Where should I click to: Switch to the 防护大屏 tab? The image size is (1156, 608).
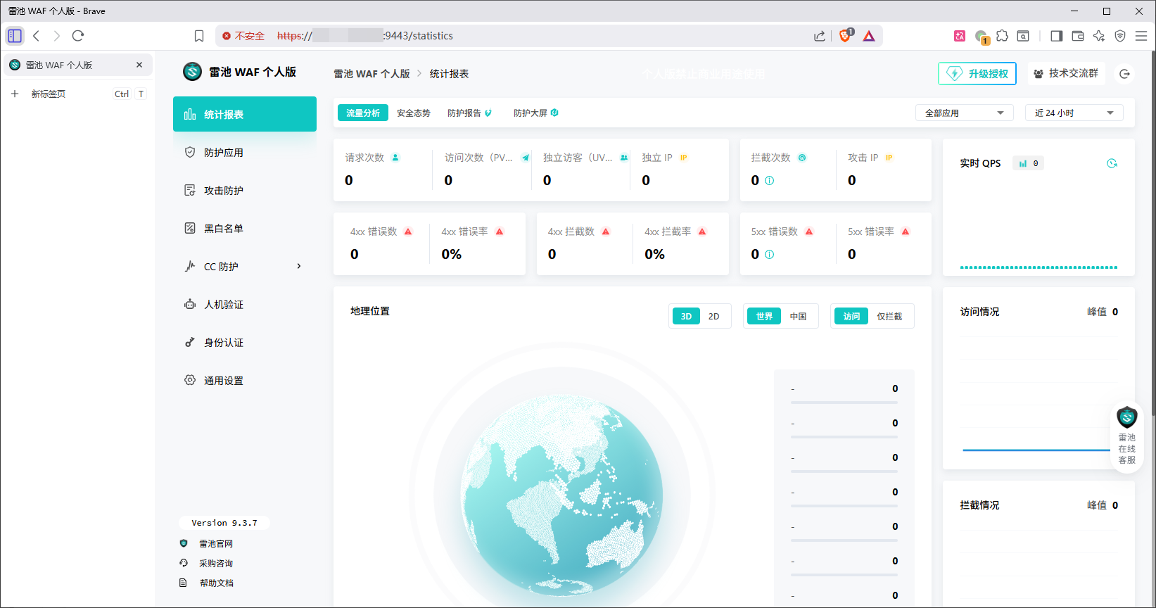point(535,113)
